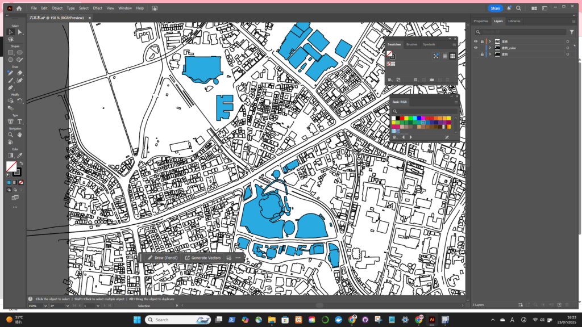Switch to the Brushes tab
Viewport: 582px width, 327px height.
[x=411, y=44]
